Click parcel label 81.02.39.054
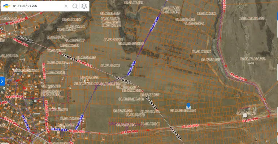 pos(58,110)
